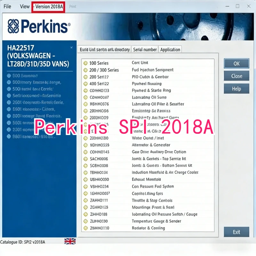Click the greyed Print menu item
Screen dimensions: 256x256
click(73, 6)
